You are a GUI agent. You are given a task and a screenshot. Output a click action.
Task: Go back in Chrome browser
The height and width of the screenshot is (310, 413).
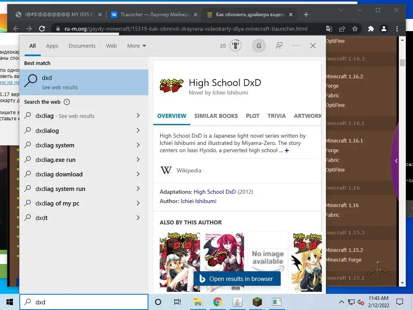[x=16, y=29]
